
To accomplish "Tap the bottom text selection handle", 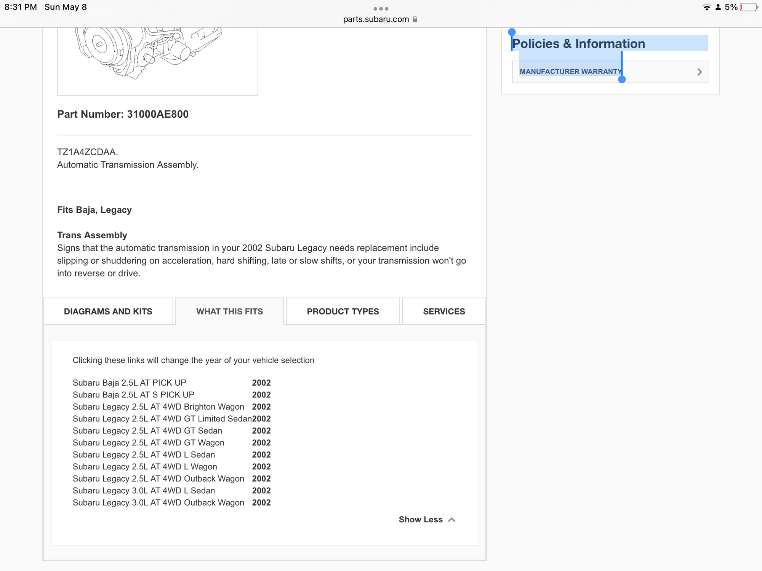I will tap(622, 79).
